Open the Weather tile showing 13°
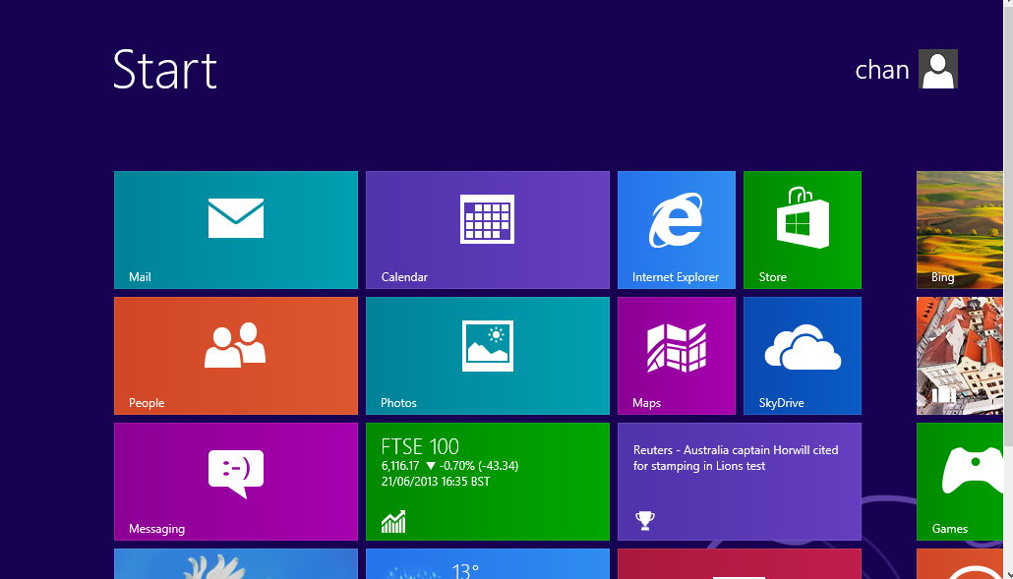The height and width of the screenshot is (579, 1013). click(x=488, y=564)
